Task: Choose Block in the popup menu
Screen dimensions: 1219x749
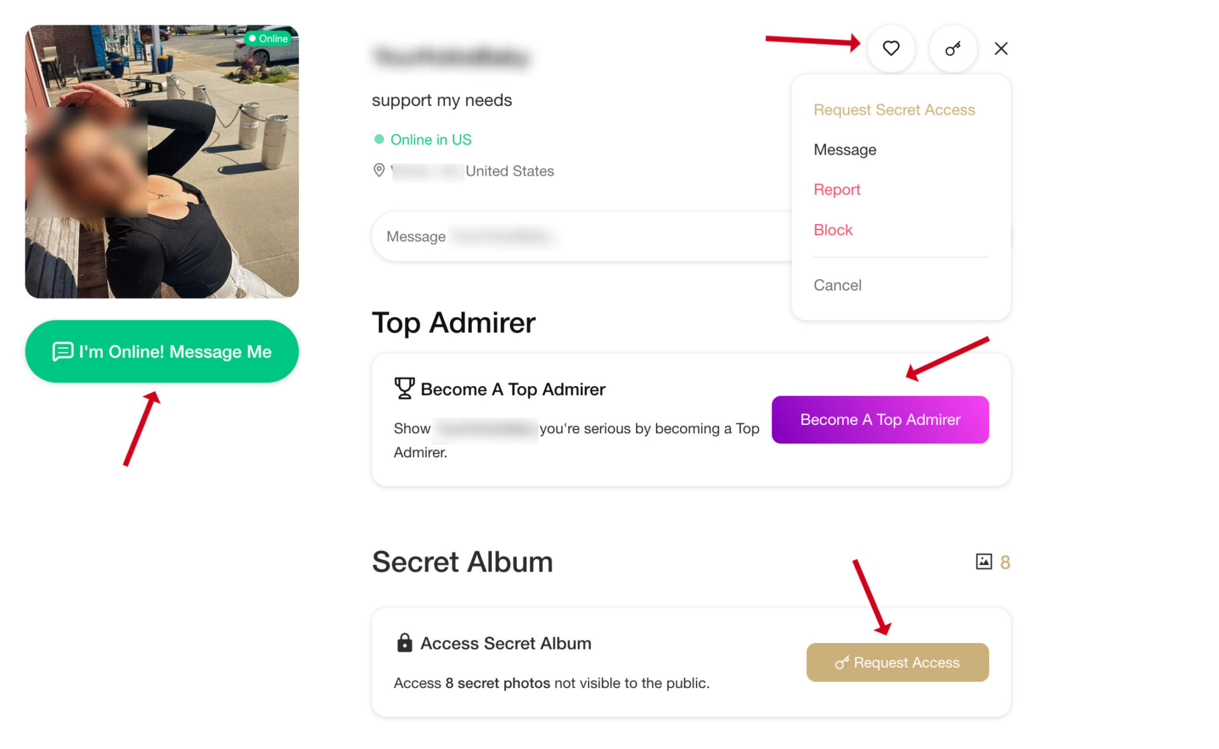Action: point(833,230)
